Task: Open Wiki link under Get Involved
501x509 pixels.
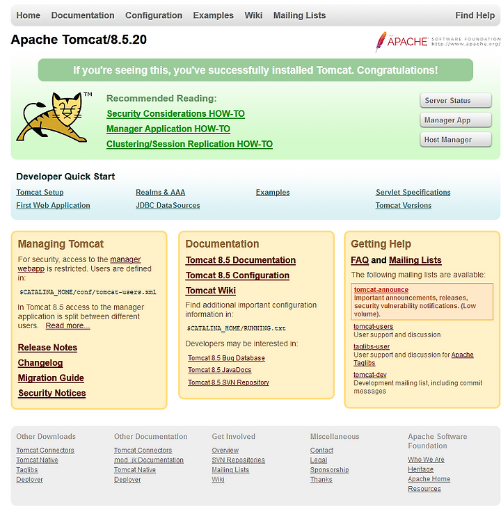Action: click(218, 480)
